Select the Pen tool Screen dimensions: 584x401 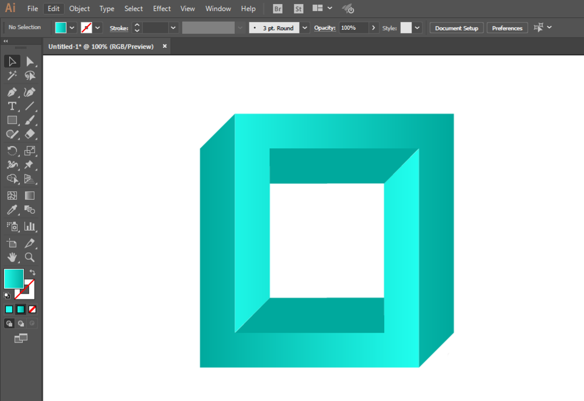click(12, 92)
